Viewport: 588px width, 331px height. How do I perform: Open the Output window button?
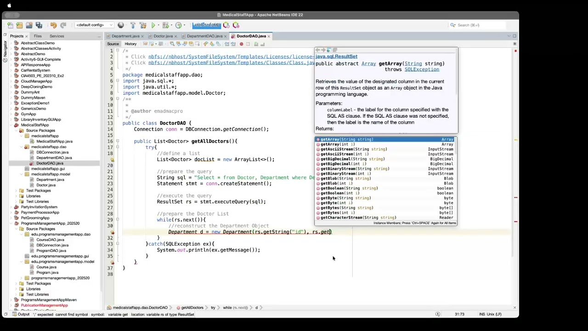pyautogui.click(x=20, y=314)
